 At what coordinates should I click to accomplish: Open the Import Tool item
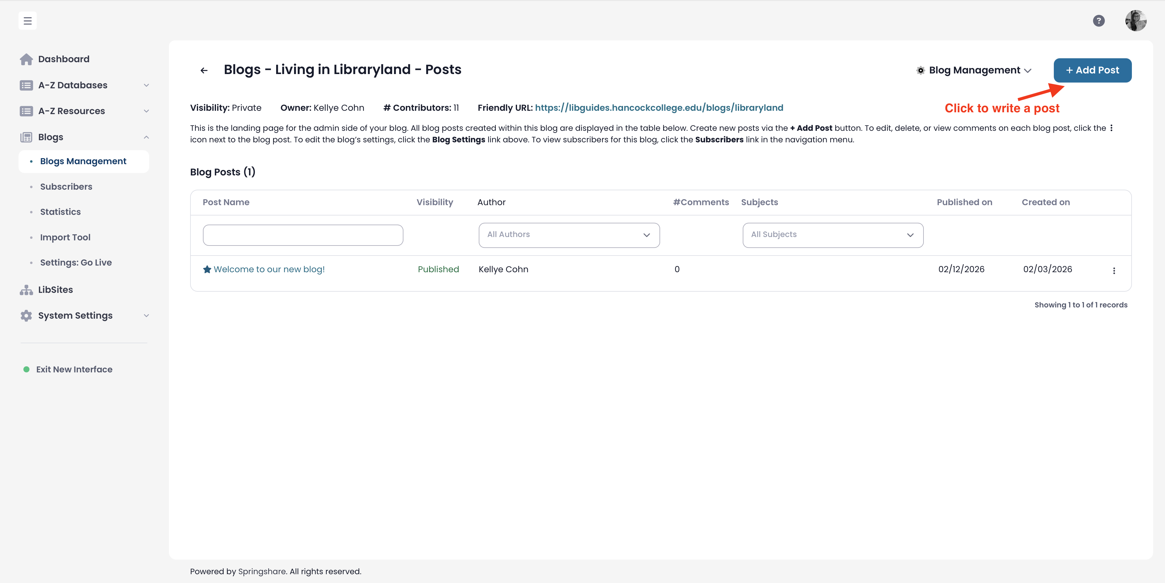(x=65, y=237)
